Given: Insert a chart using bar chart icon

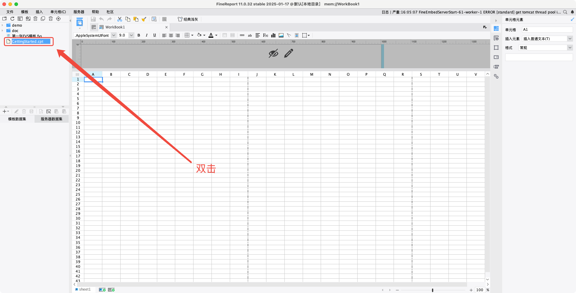Looking at the screenshot, I should coord(273,35).
